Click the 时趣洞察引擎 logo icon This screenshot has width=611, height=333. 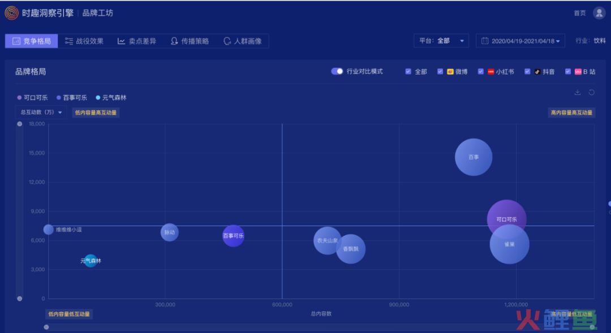tap(11, 13)
